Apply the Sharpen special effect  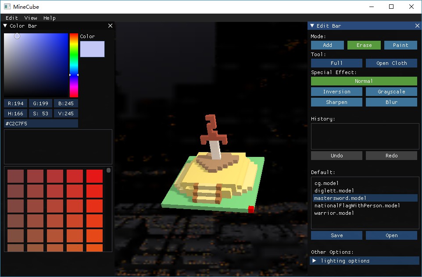(336, 102)
